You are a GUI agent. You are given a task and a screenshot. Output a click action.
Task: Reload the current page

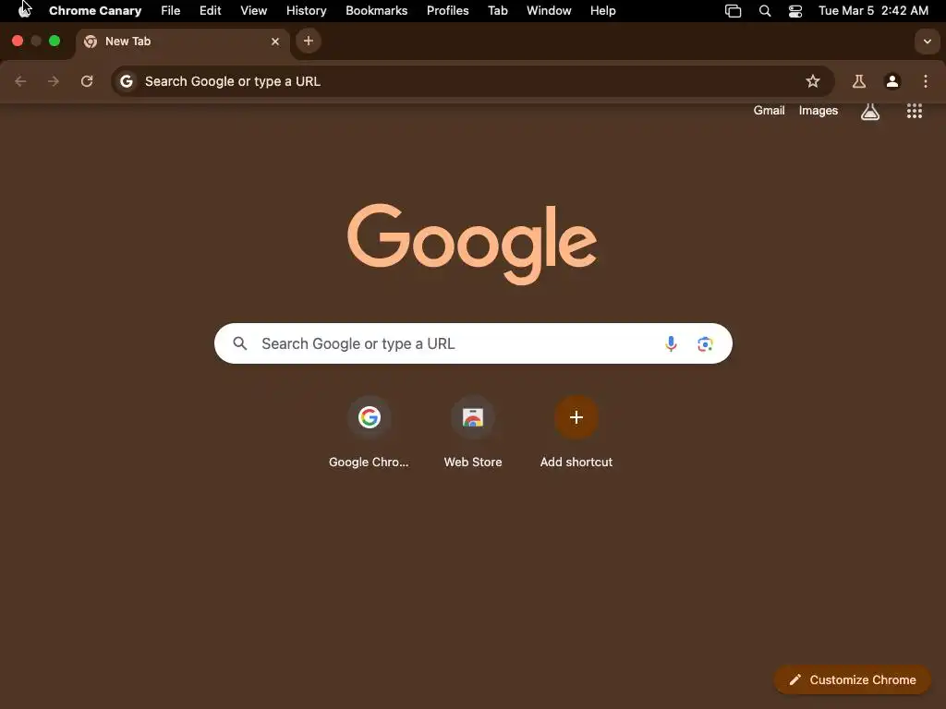pos(87,81)
